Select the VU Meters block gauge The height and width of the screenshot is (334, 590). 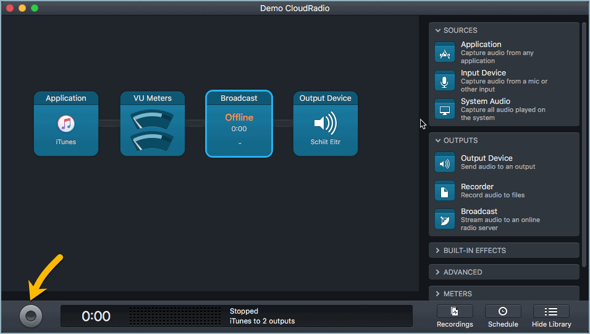coord(153,131)
